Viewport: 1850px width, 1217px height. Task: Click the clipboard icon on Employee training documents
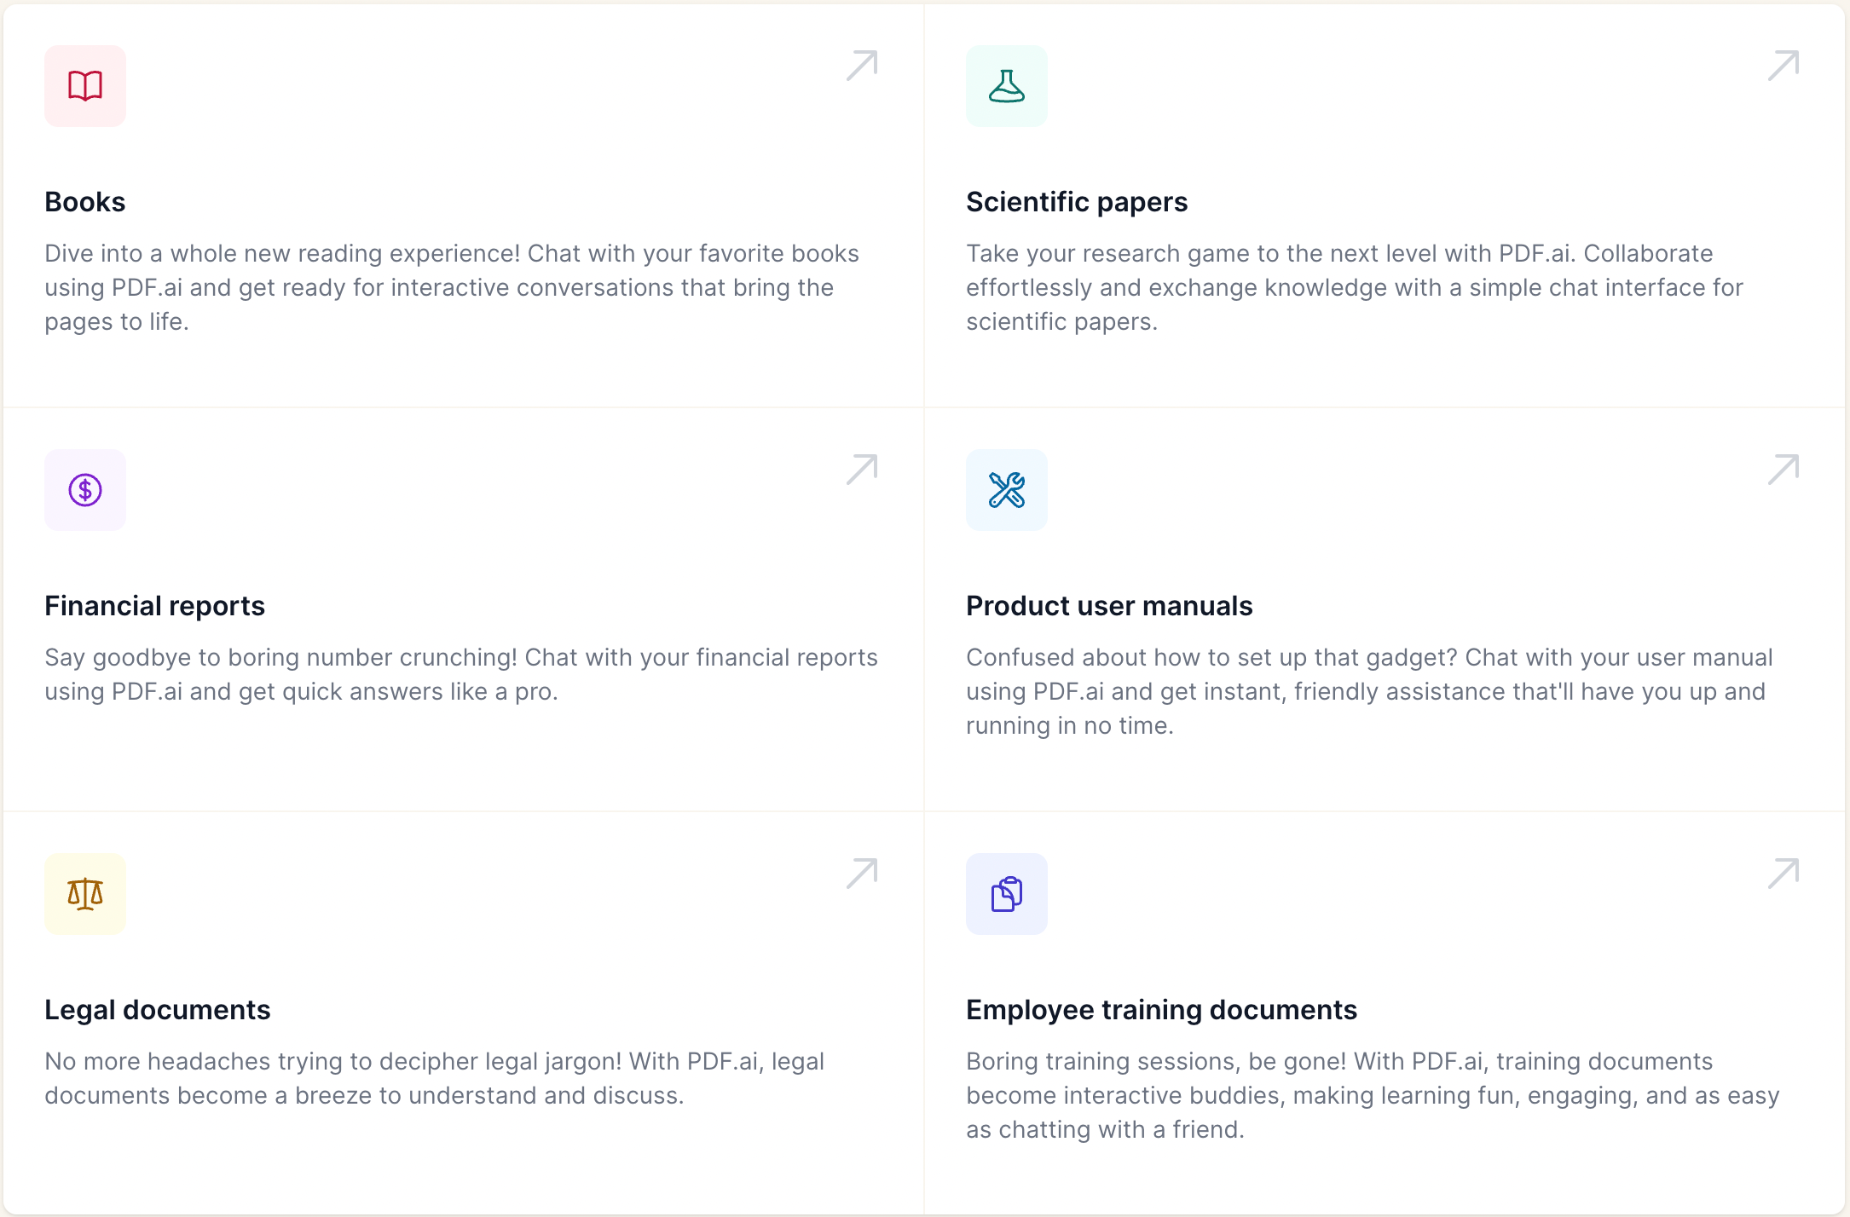pyautogui.click(x=1006, y=893)
